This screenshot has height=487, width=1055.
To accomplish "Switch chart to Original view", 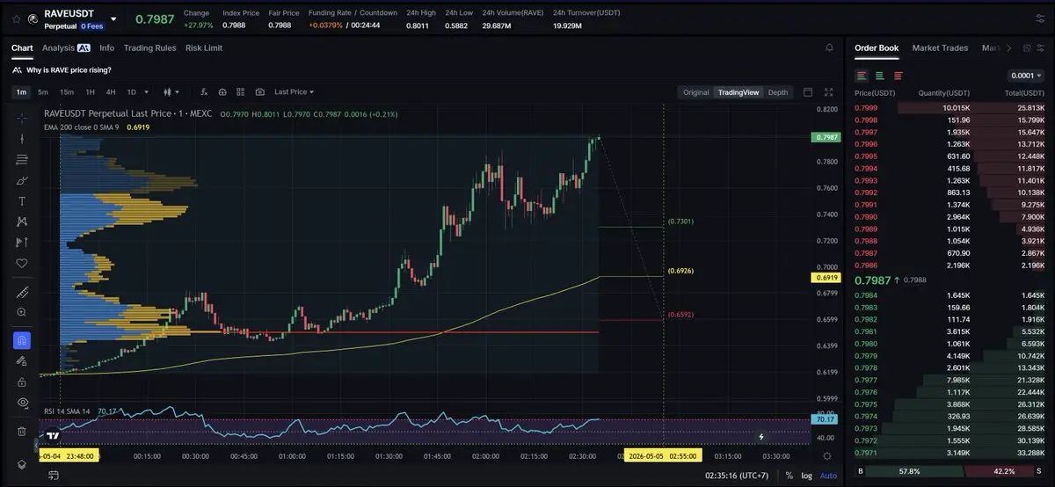I will pos(695,92).
